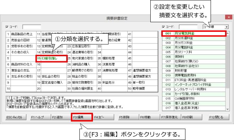234x140 pixels.
Task: Select summary 005 月分リース料
Action: (x=194, y=52)
